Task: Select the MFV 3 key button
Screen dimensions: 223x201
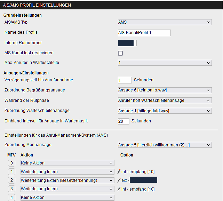Action: pos(12,189)
